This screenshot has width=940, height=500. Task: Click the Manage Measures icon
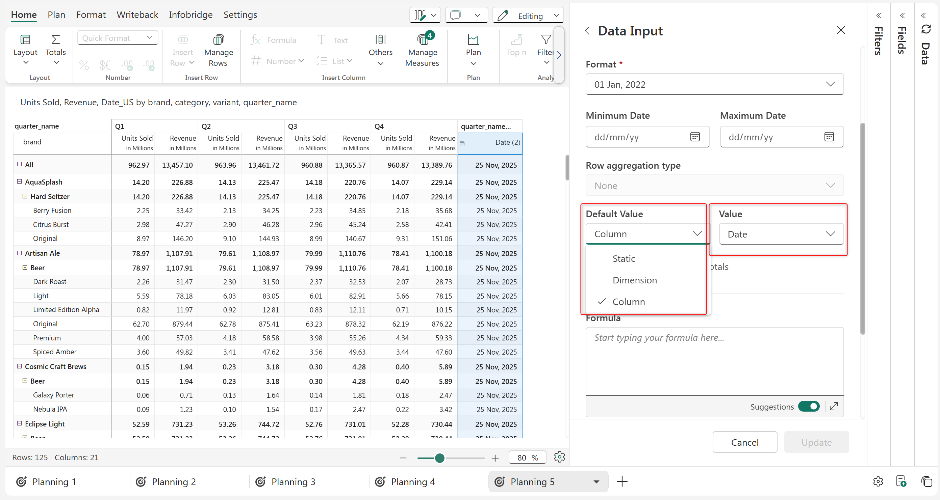423,39
